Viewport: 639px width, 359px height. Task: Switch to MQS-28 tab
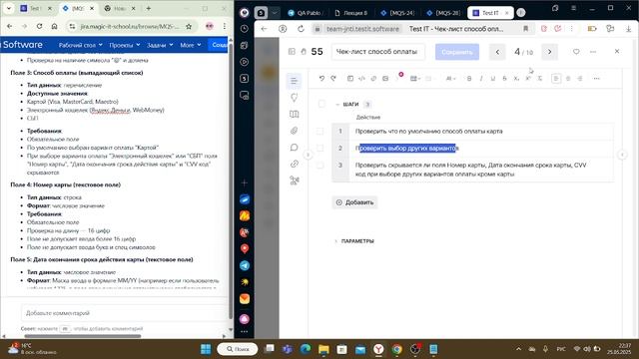pos(443,13)
